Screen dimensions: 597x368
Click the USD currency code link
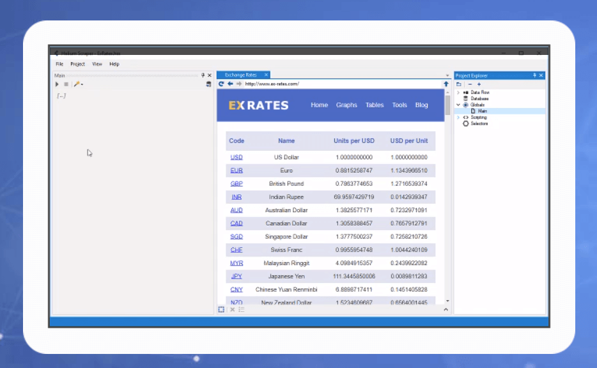point(236,157)
